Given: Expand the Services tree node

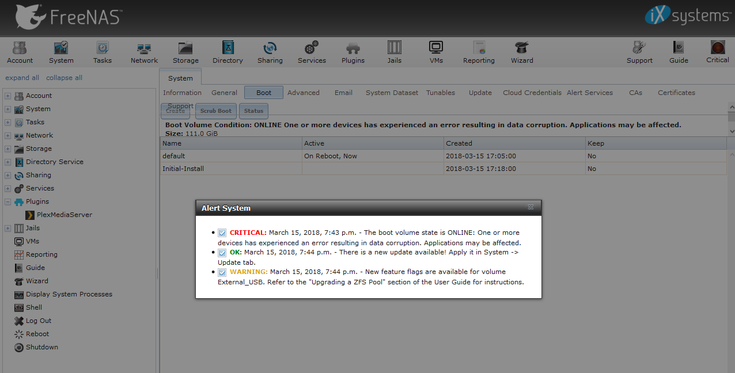Looking at the screenshot, I should click(x=7, y=189).
